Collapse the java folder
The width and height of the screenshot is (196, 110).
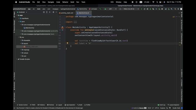(19, 22)
